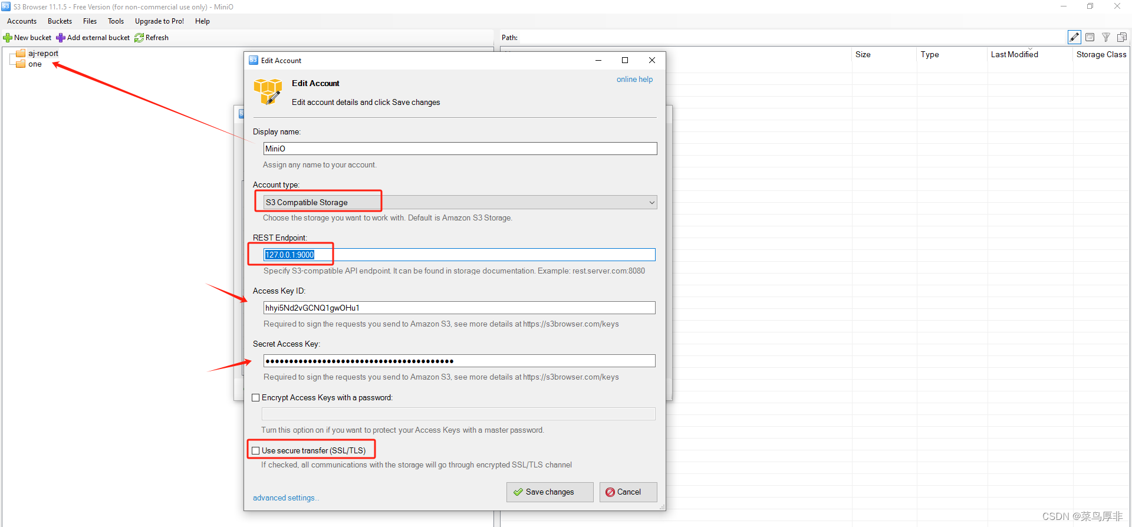Click the online help link
Viewport: 1132px width, 527px height.
(634, 80)
